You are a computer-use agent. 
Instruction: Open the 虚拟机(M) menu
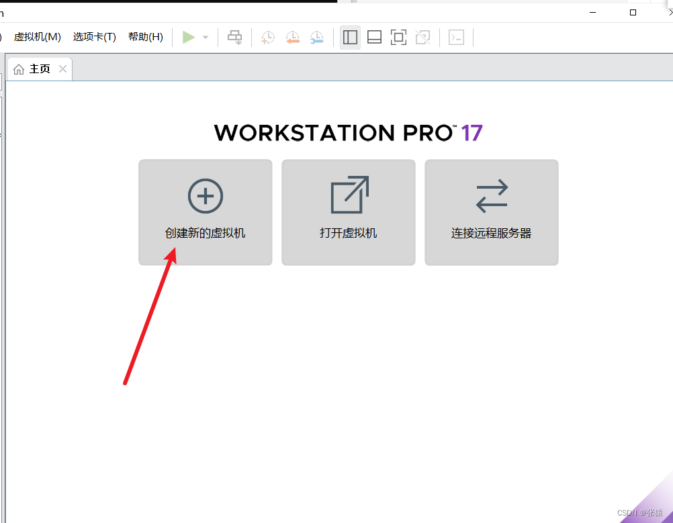click(x=38, y=37)
